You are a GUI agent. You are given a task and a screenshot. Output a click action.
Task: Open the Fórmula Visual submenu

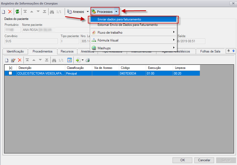(133, 40)
